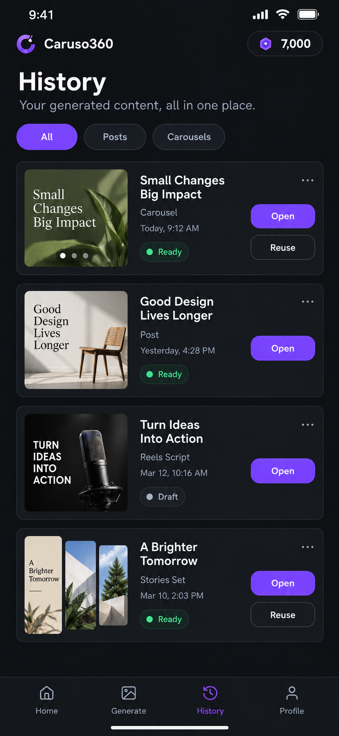339x736 pixels.
Task: Go to the Generate image icon
Action: [129, 693]
